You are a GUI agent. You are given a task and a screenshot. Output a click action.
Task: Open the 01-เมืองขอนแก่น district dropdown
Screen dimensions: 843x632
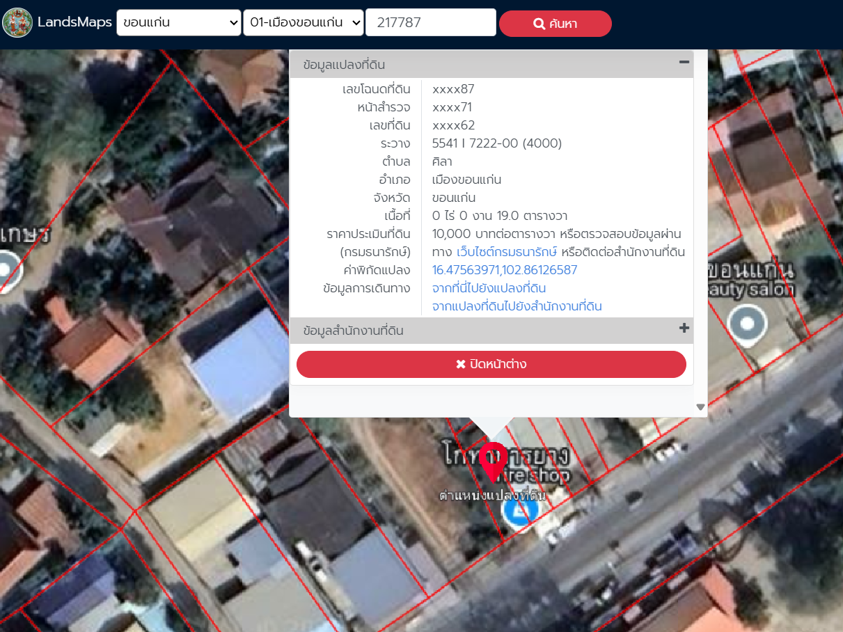point(303,22)
